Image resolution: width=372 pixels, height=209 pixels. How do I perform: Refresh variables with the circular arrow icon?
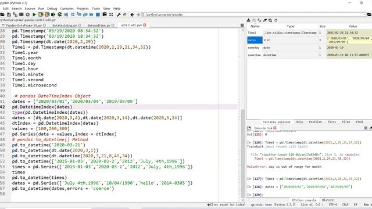(x=276, y=20)
